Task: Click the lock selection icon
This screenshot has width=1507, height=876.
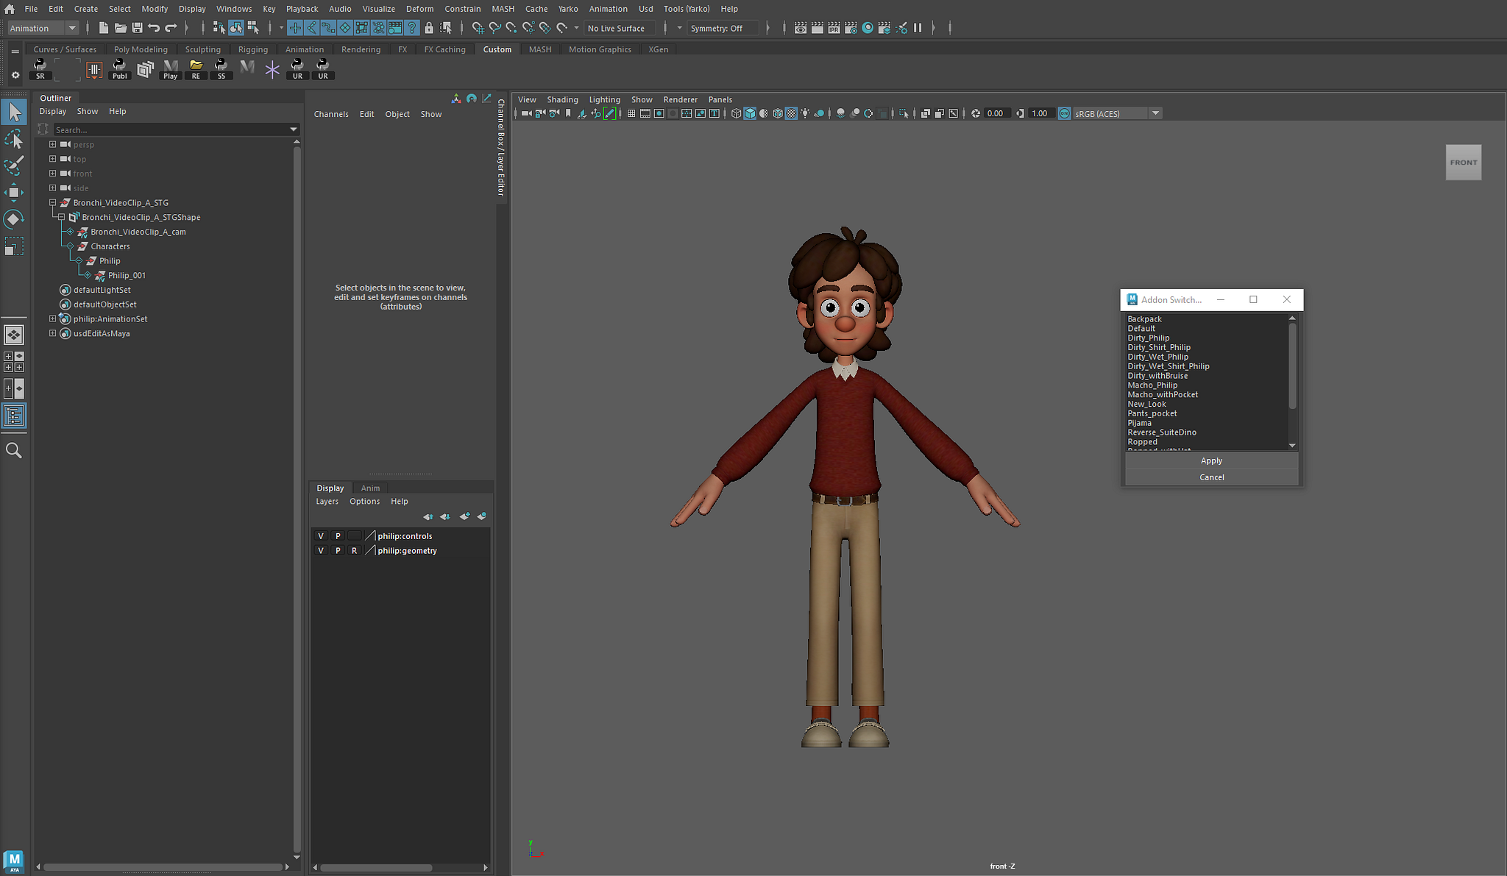Action: point(429,28)
